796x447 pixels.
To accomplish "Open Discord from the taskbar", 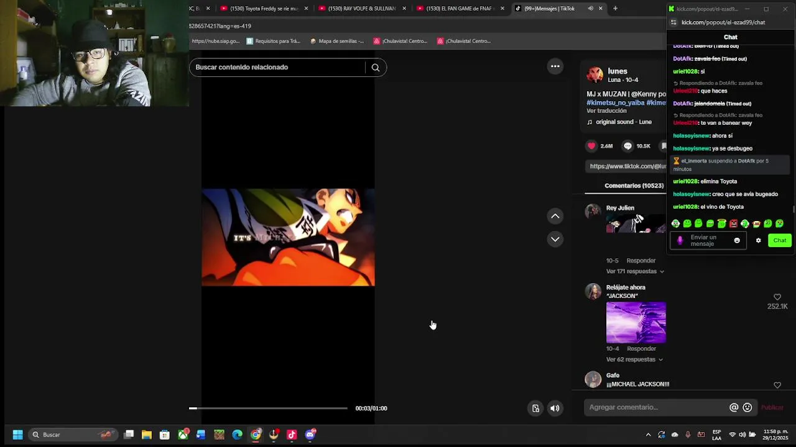I will click(310, 435).
